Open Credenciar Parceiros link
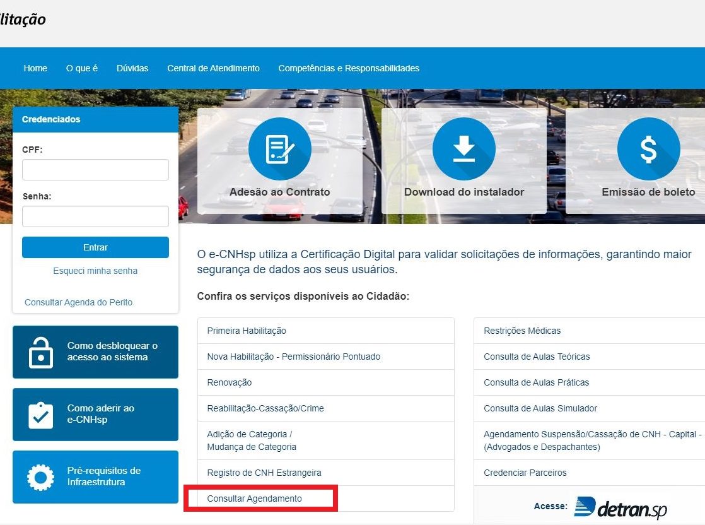 coord(590,473)
